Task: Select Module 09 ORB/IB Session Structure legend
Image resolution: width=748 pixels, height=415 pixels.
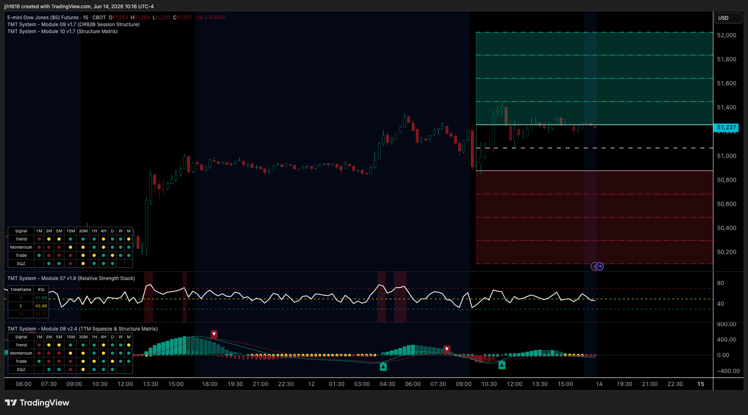Action: pyautogui.click(x=73, y=24)
